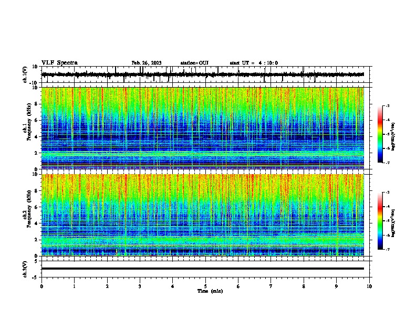Click the ch.2 "Frequency (kHz)" axis label

(x=29, y=209)
